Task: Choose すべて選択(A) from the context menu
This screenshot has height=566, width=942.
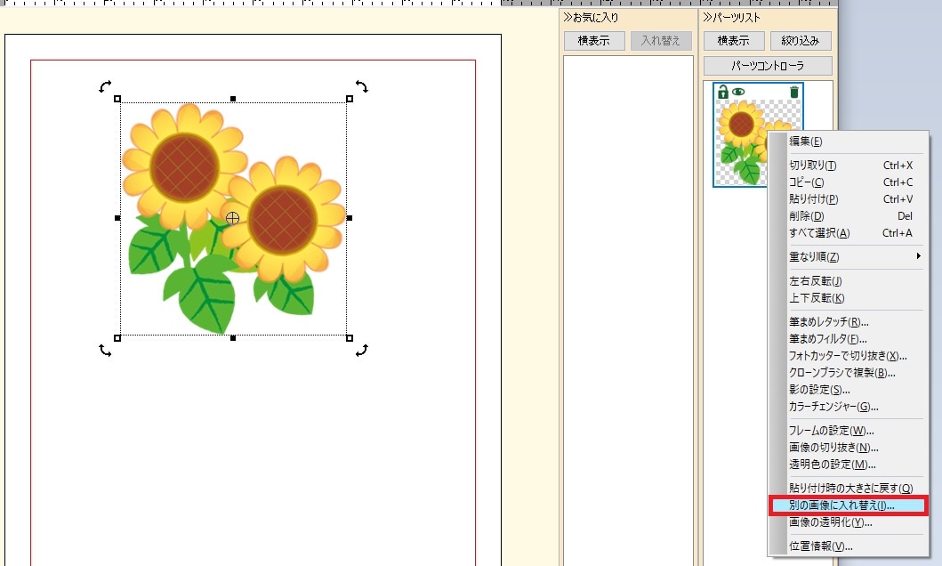Action: pos(849,232)
